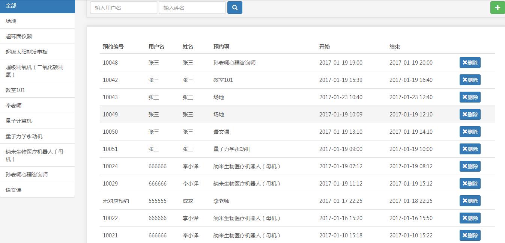Select the 全部 sidebar item
Screen dimensions: 505x243
[38, 6]
